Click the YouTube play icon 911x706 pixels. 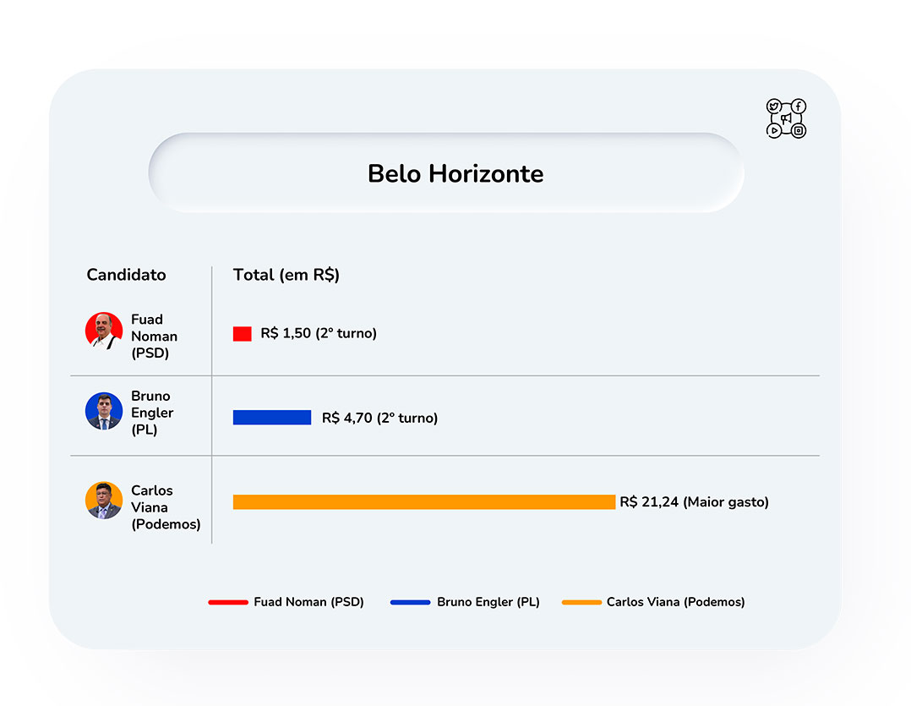pos(773,131)
